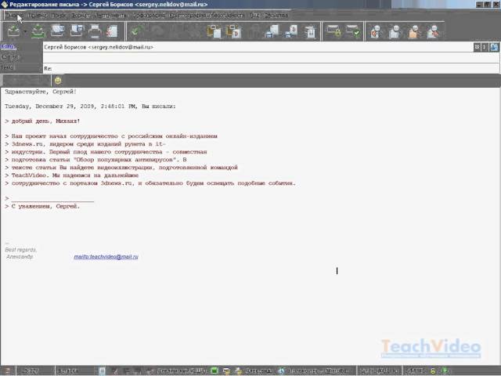Viewport: 501px width, 376px height.
Task: Click the greeting line 'Здравствуйте, Сергей!'
Action: [41, 92]
